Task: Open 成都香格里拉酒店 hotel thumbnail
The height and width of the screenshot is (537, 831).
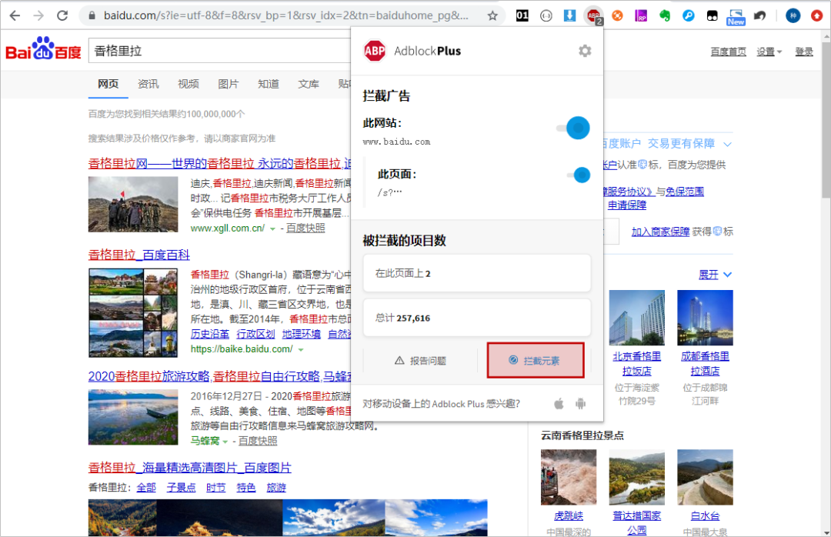Action: [705, 318]
